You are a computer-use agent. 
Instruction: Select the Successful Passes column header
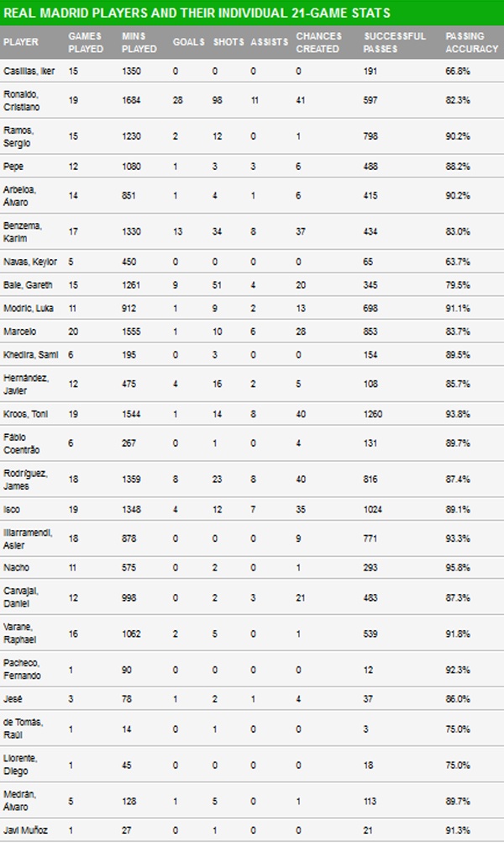coord(395,43)
